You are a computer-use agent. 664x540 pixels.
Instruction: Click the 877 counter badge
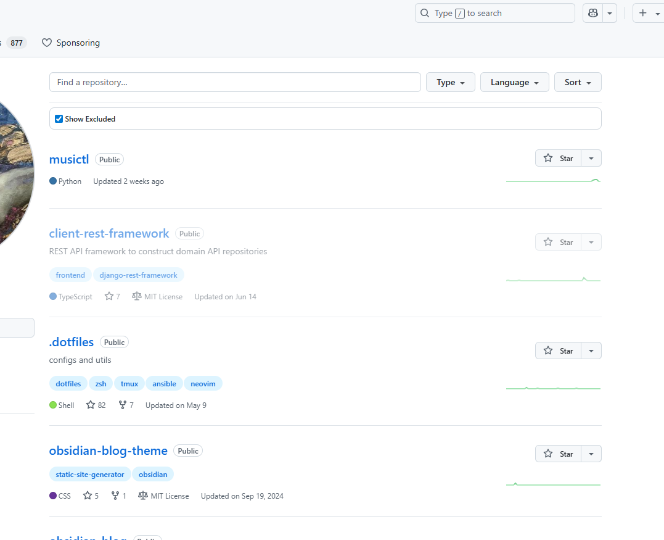tap(17, 43)
